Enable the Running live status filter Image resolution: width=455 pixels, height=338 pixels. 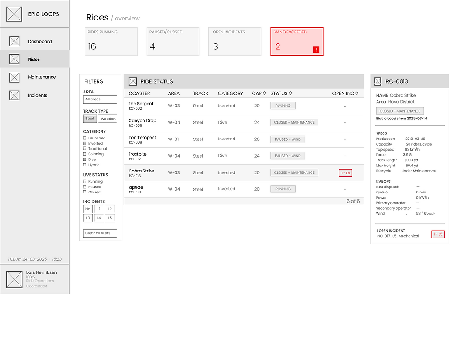tap(84, 182)
